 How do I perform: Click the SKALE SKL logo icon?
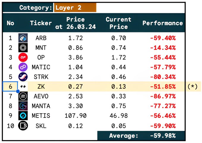coord(23,125)
